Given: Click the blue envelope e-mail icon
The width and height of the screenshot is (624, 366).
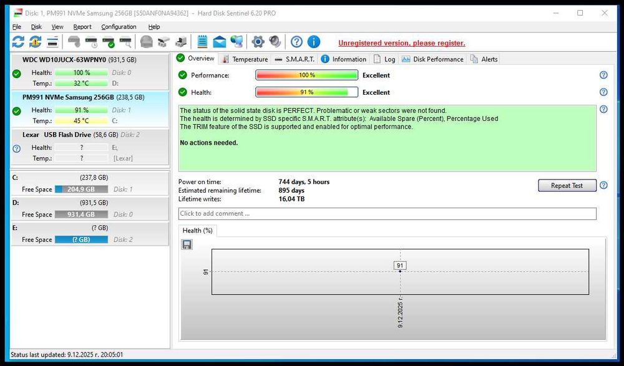Looking at the screenshot, I should 219,42.
